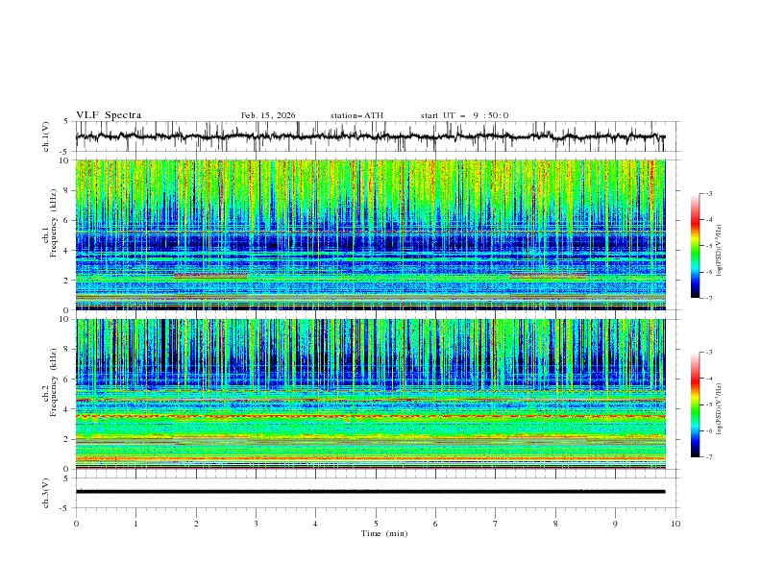Click the 'VLF Spectra' title text
This screenshot has height=588, width=761.
tap(109, 115)
